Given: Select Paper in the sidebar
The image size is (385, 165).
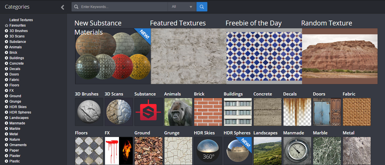Looking at the screenshot, I should pos(14,150).
